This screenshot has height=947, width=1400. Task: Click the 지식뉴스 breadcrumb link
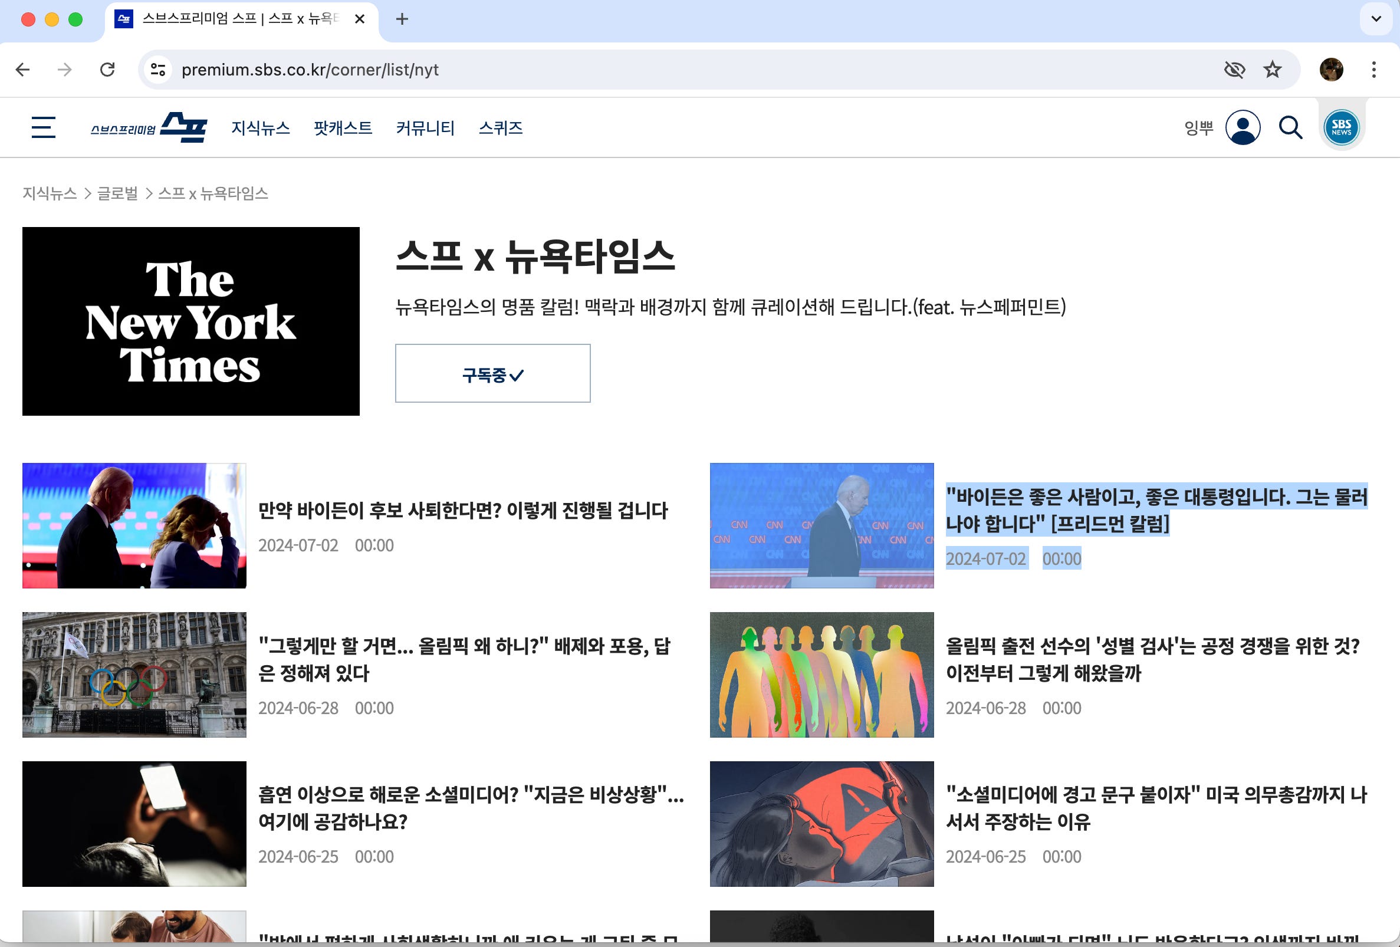click(50, 193)
